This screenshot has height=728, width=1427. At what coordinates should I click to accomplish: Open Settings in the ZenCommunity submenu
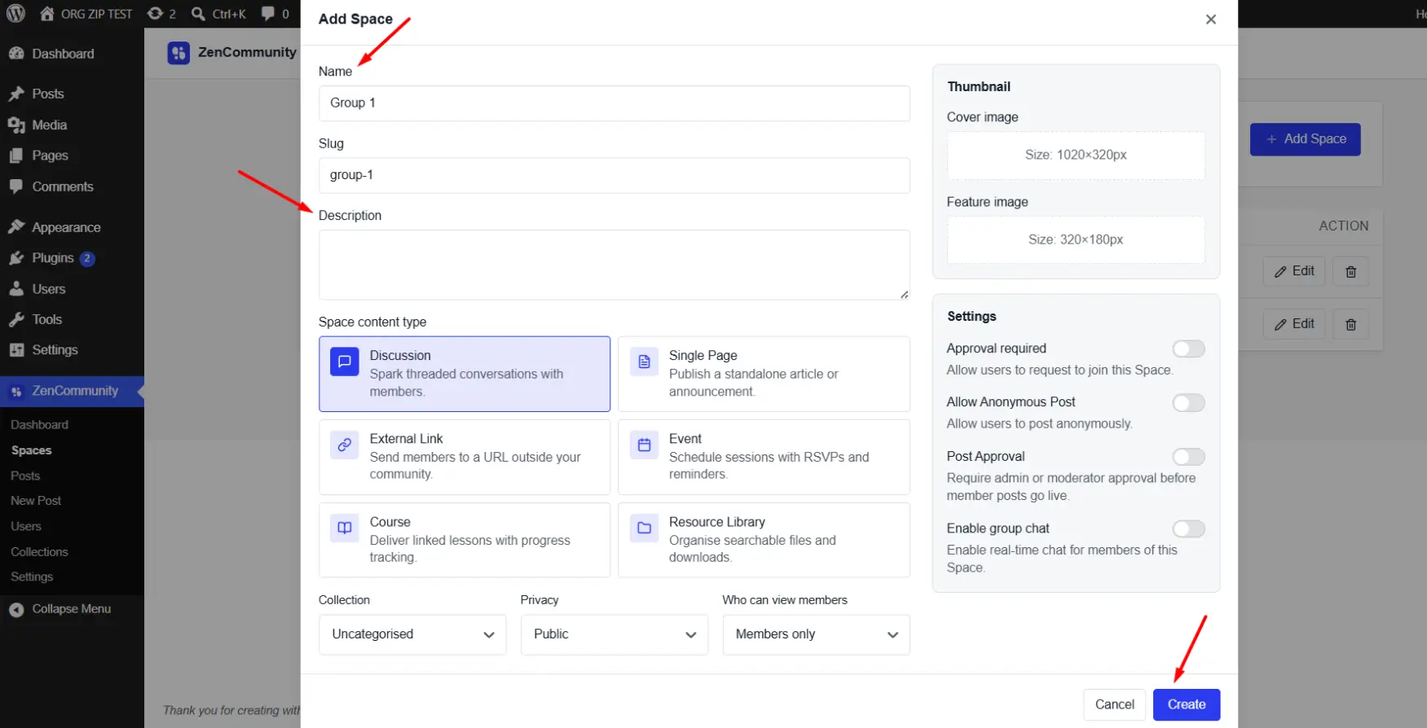(x=32, y=577)
